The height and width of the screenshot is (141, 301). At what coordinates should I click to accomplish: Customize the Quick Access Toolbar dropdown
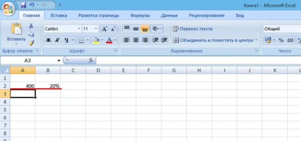[x=60, y=5]
